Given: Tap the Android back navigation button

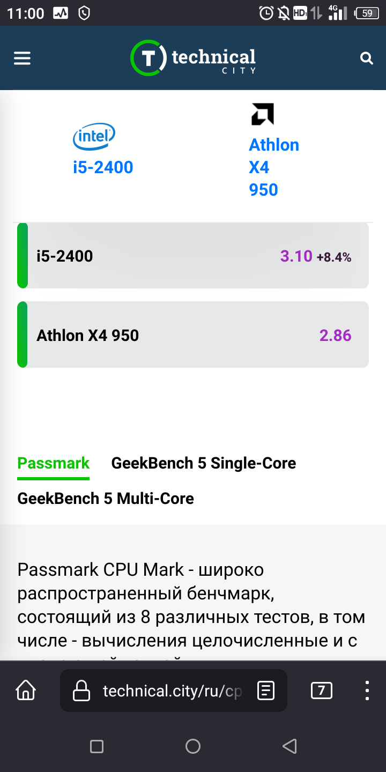Looking at the screenshot, I should click(289, 746).
